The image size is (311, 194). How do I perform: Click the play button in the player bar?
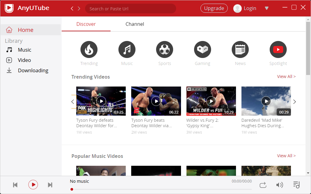(33, 185)
